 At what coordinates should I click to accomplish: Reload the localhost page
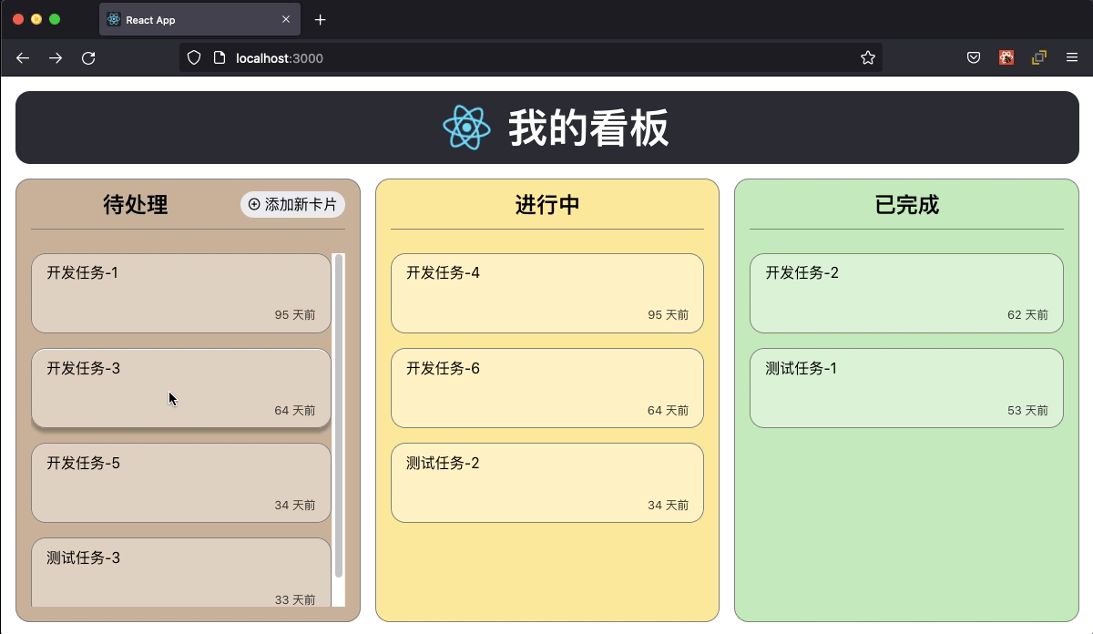[x=88, y=57]
